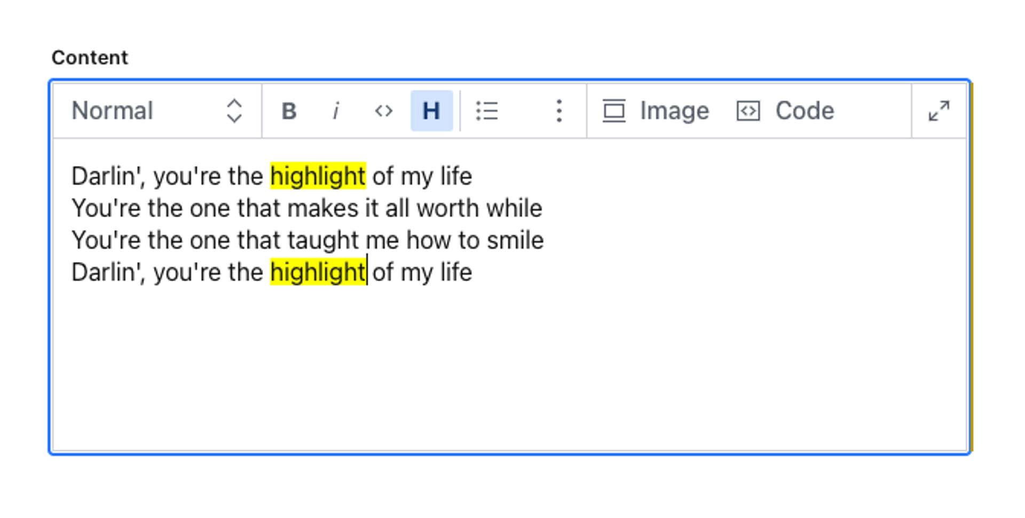Insert an Image block

pos(656,111)
